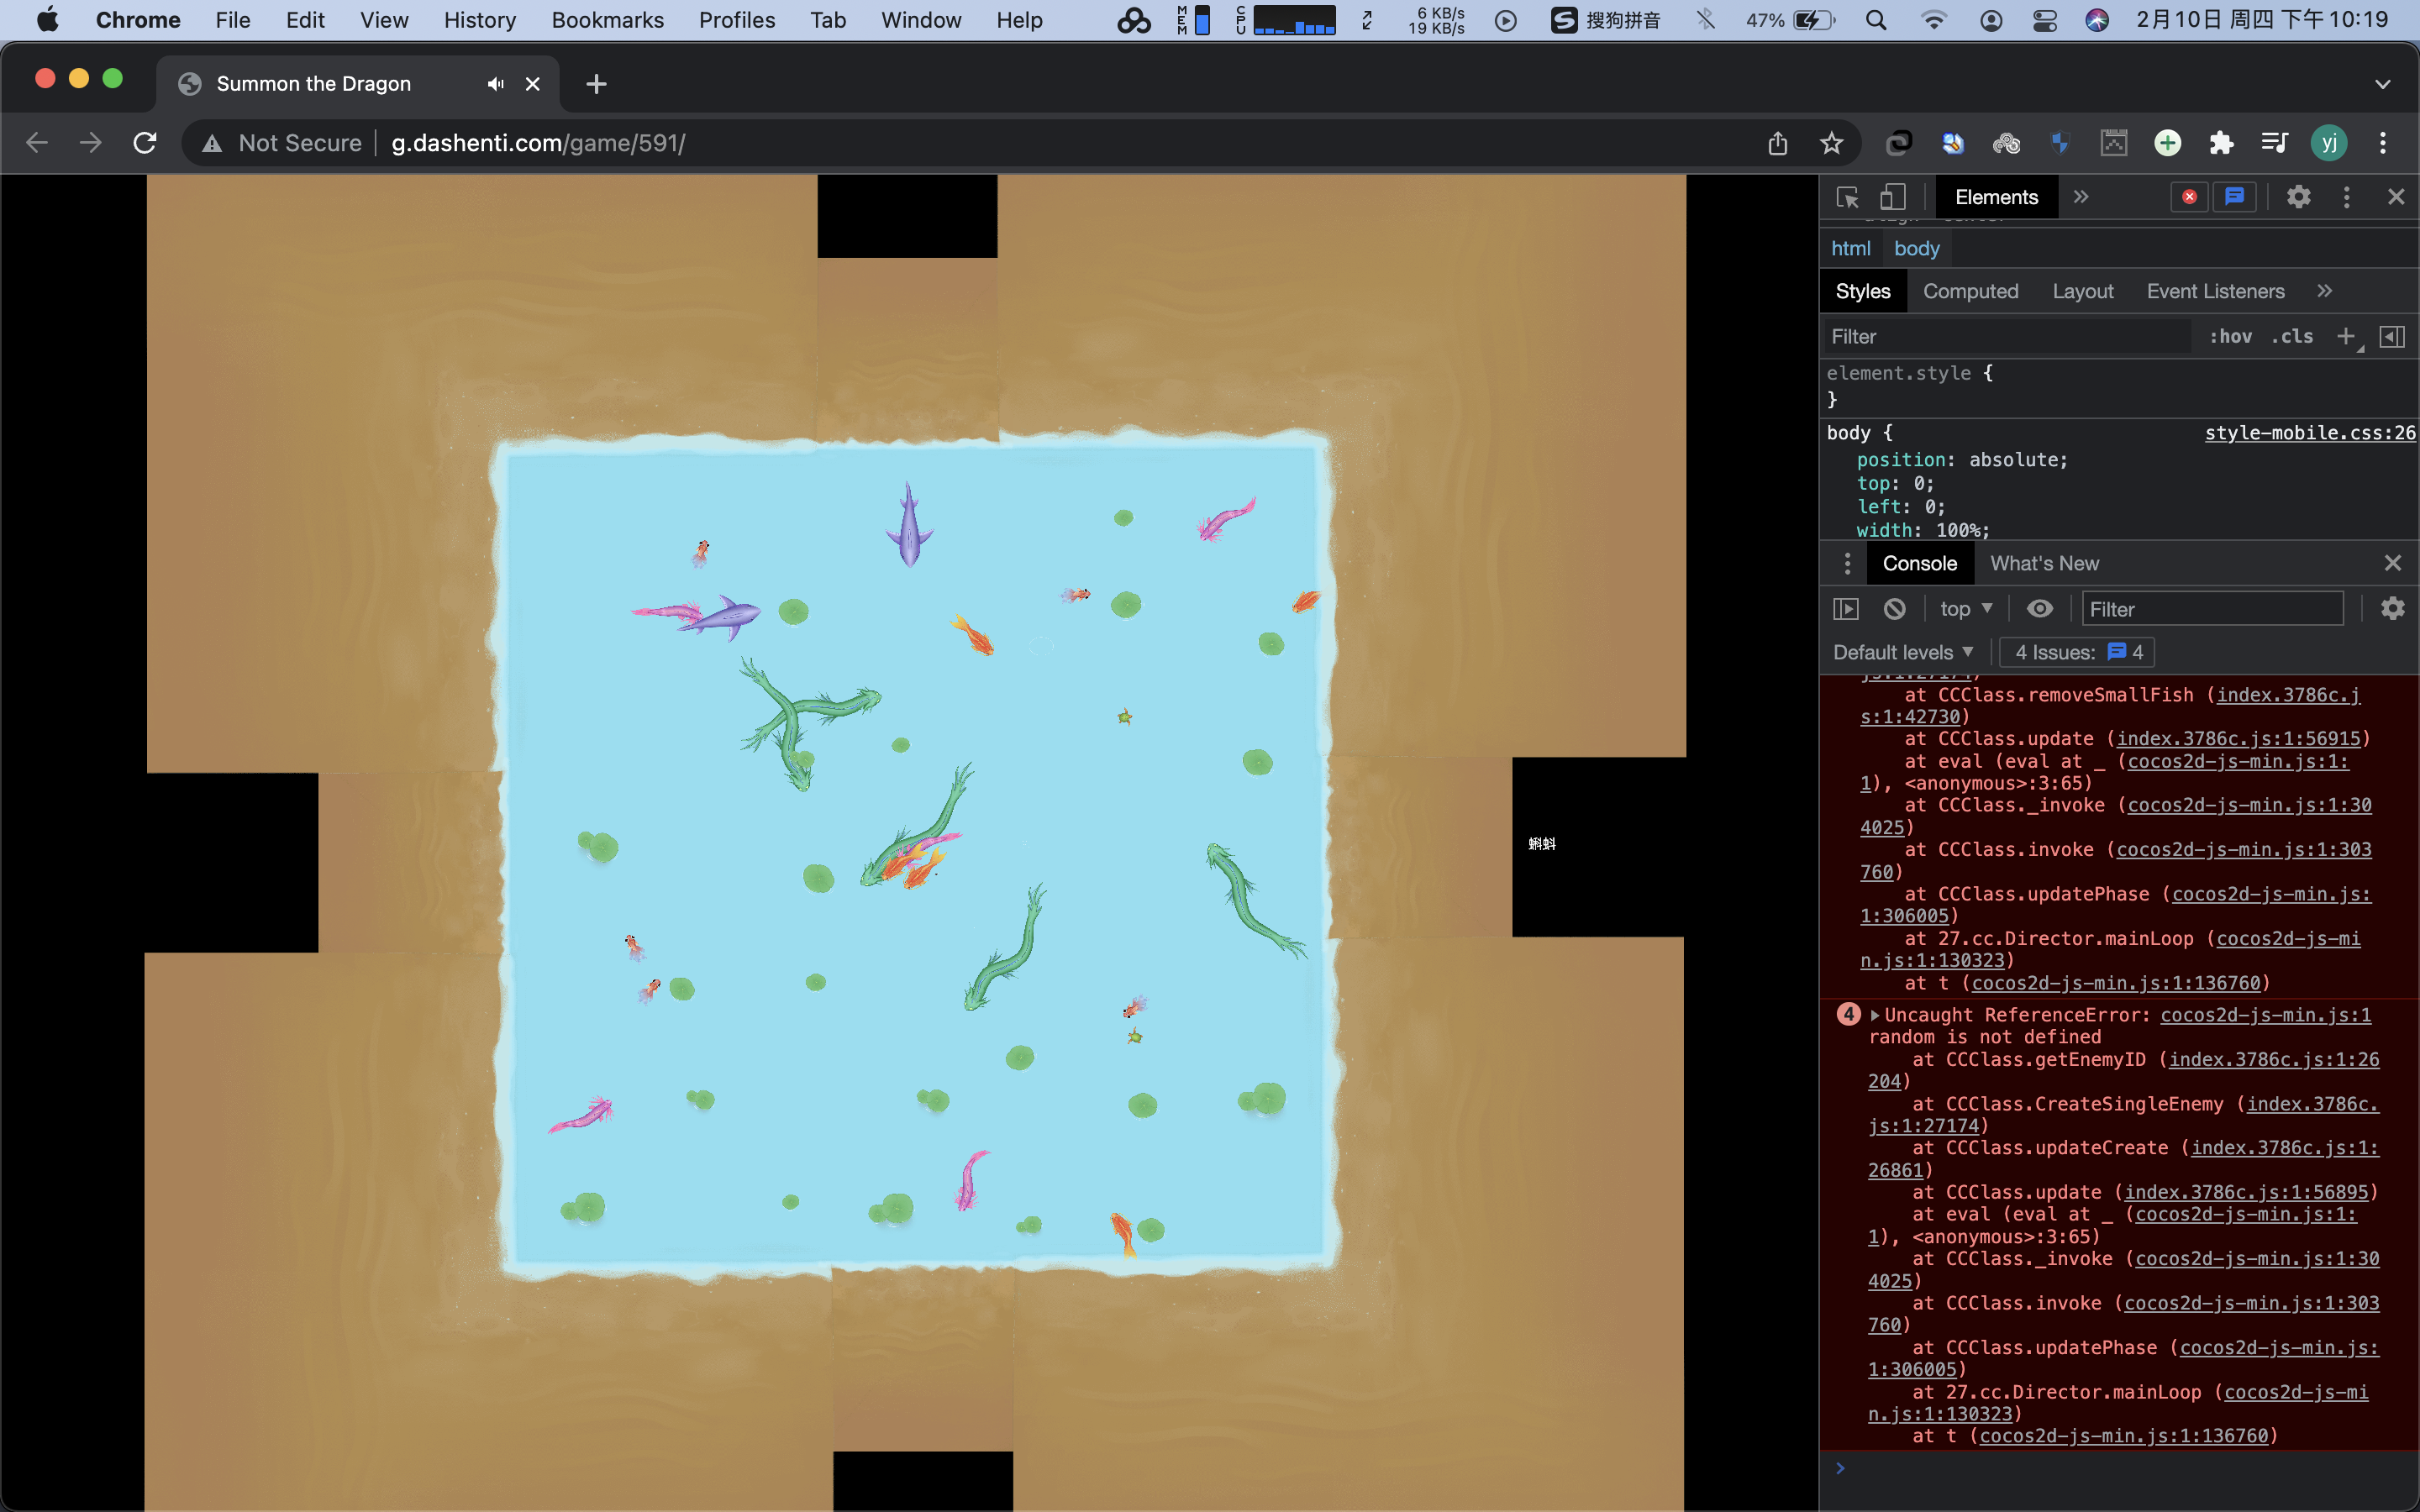Clear the console with the no-entry icon

[x=1894, y=608]
